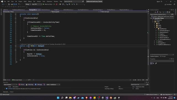Open File Explorer from taskbar
Screen dimensions: 177x100
pos(70,98)
